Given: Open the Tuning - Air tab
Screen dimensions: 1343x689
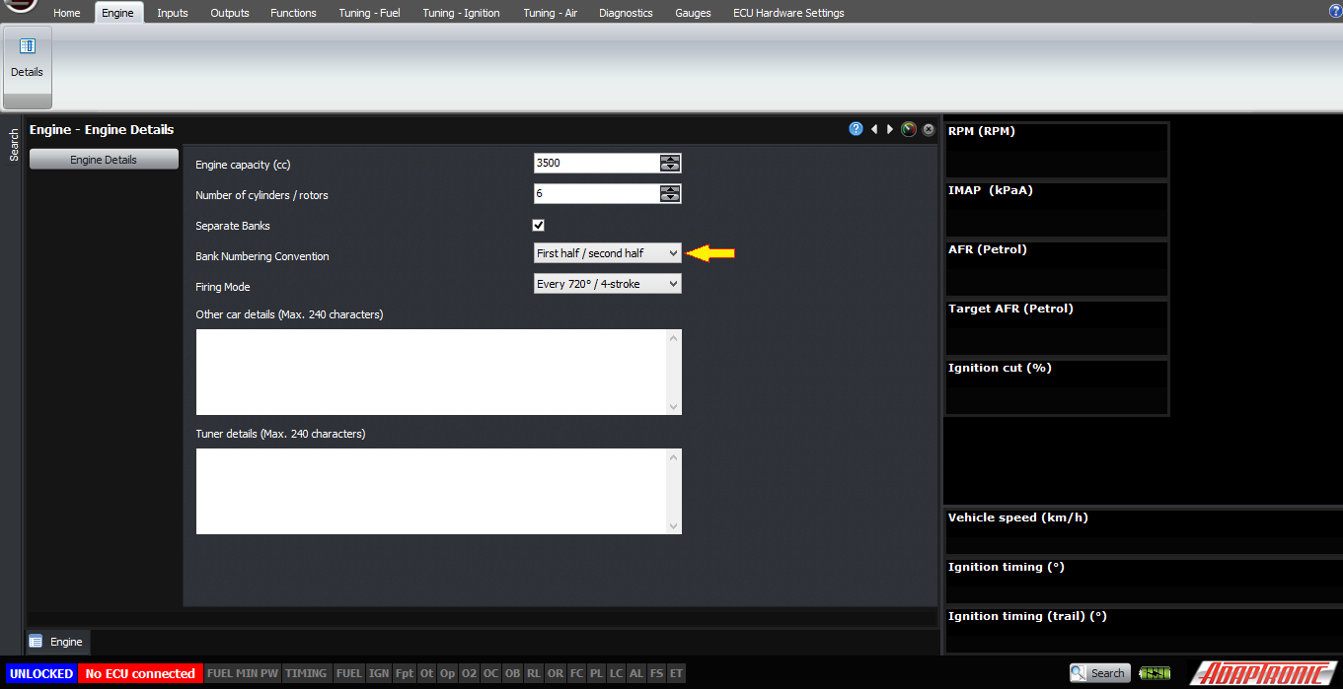Looking at the screenshot, I should click(x=551, y=13).
